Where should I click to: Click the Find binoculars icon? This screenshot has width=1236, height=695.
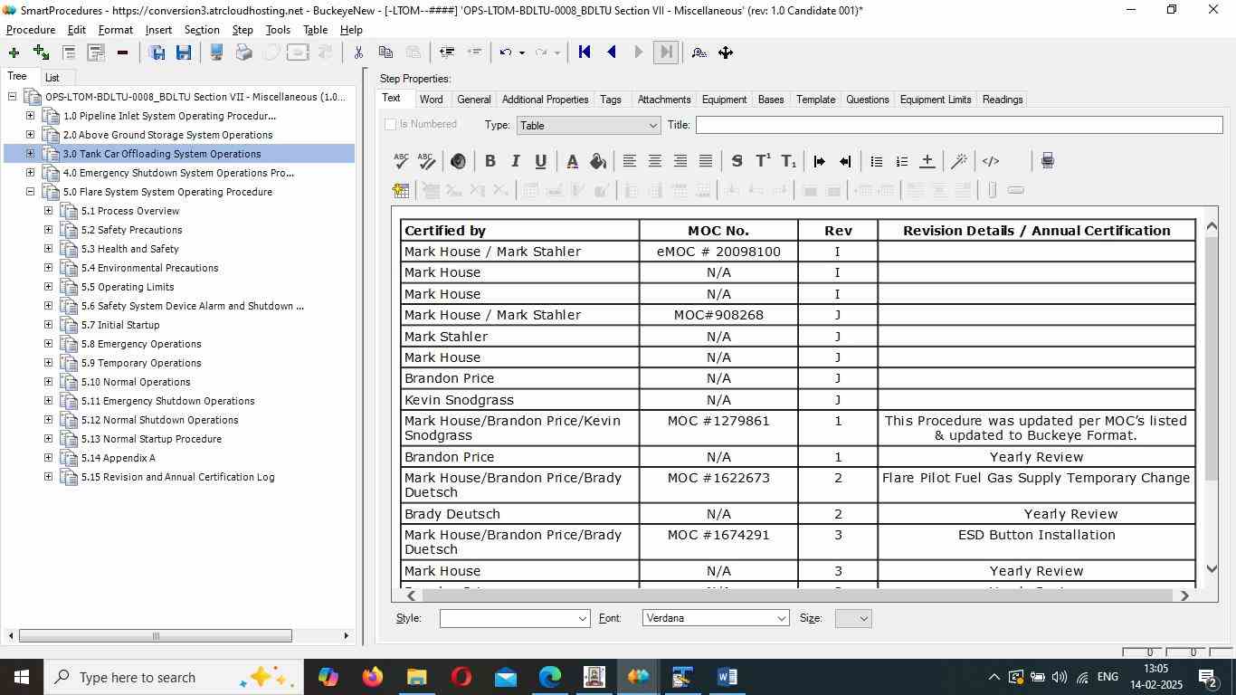pos(699,52)
